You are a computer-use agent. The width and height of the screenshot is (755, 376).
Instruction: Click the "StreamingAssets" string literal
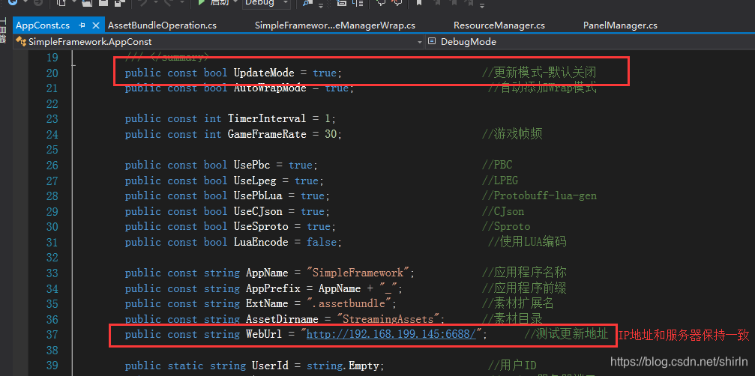point(388,319)
